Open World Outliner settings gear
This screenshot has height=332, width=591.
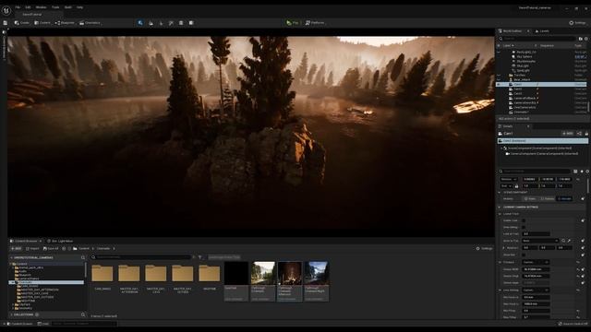(x=586, y=39)
